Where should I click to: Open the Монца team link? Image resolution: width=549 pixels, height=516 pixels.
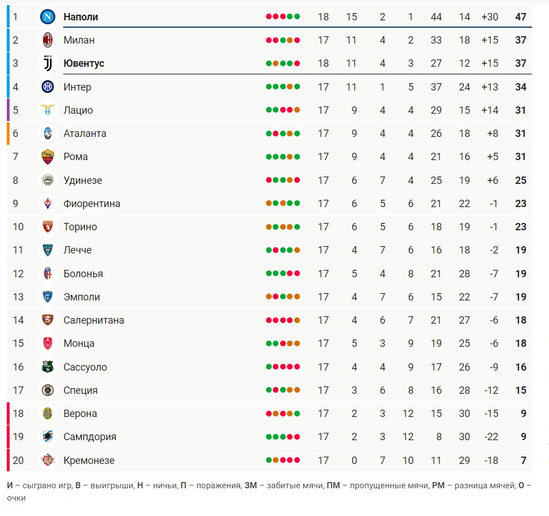[79, 343]
